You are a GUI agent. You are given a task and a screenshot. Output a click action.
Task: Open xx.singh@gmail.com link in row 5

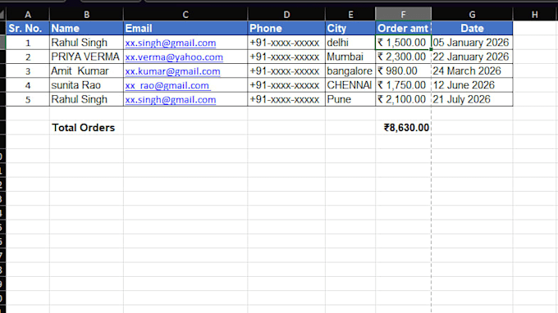[x=171, y=99]
